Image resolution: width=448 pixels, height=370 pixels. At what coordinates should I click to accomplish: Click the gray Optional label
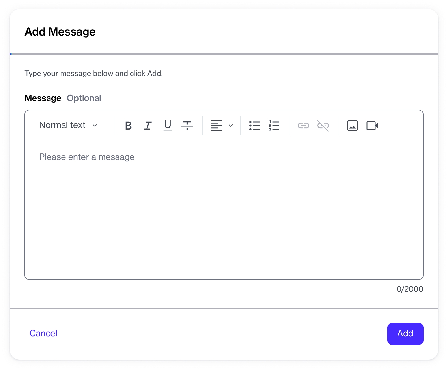[x=84, y=98]
